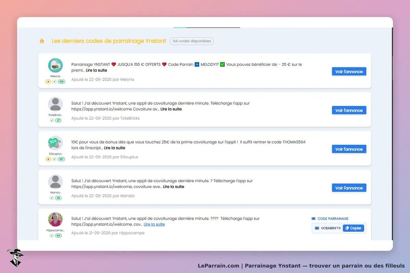Click Ajouté le 22-09-2026 par ToteBricks
410x273 pixels.
click(x=106, y=118)
